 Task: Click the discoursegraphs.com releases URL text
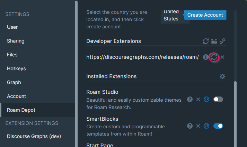click(x=143, y=57)
